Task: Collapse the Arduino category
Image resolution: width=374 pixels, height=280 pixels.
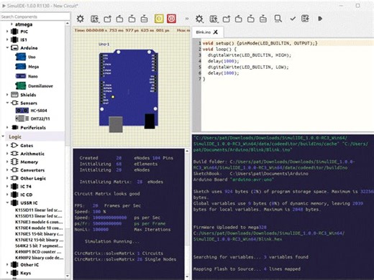Action: click(7, 47)
